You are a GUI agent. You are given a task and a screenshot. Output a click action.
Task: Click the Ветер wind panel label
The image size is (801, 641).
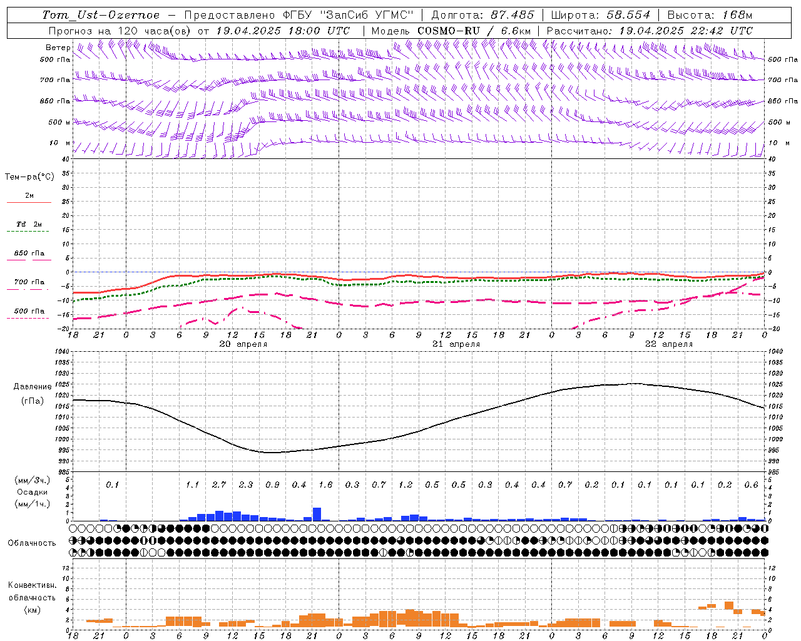(x=58, y=48)
